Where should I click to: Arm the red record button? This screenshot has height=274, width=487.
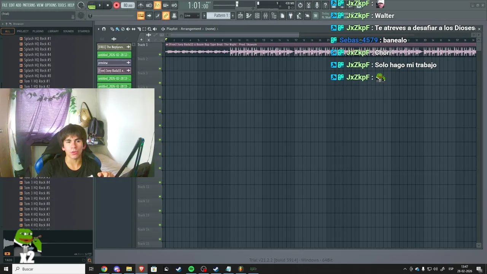click(116, 5)
